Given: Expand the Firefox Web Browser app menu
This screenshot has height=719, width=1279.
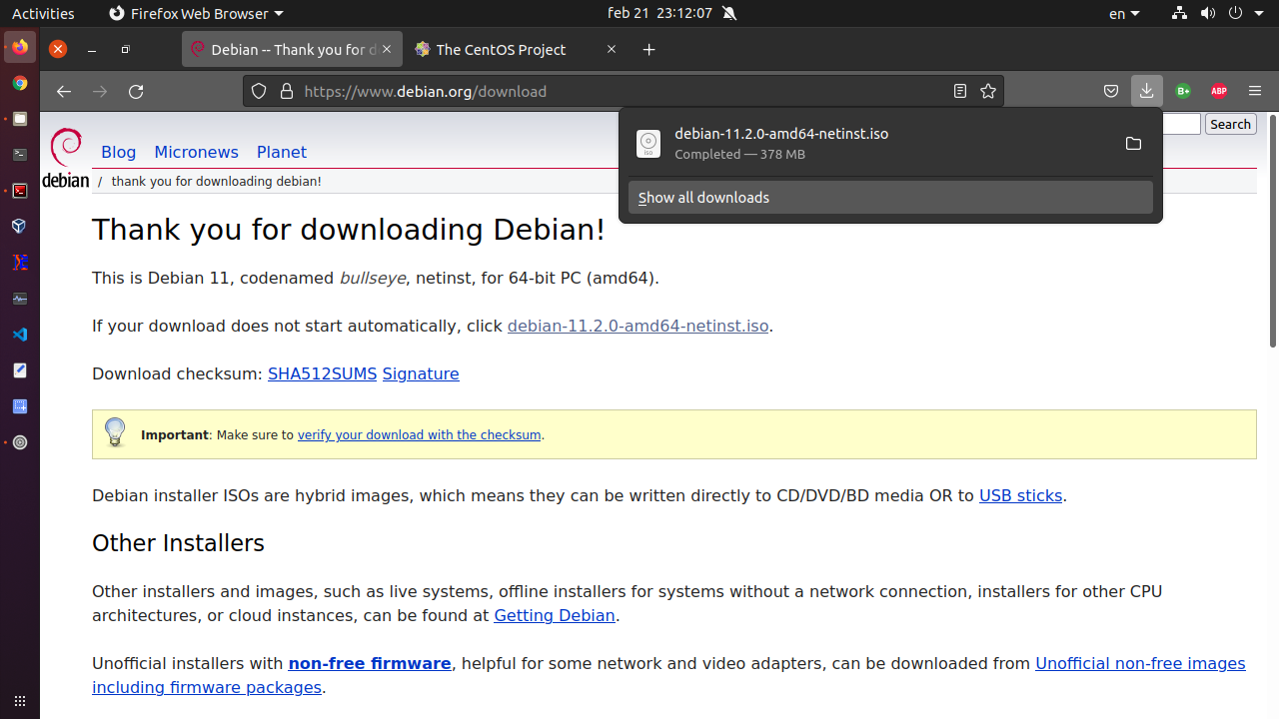Looking at the screenshot, I should point(196,13).
